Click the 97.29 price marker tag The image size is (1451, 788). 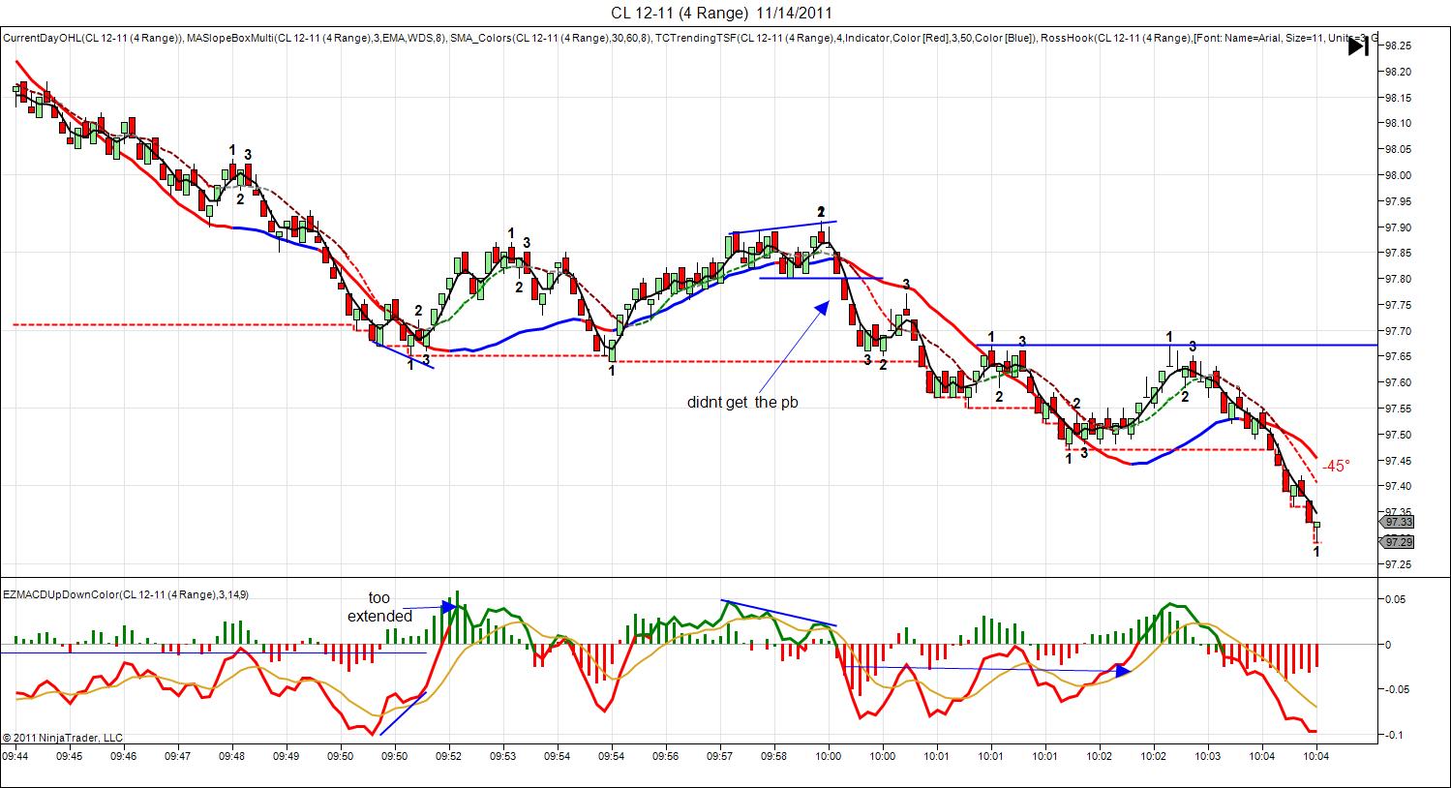tap(1400, 541)
